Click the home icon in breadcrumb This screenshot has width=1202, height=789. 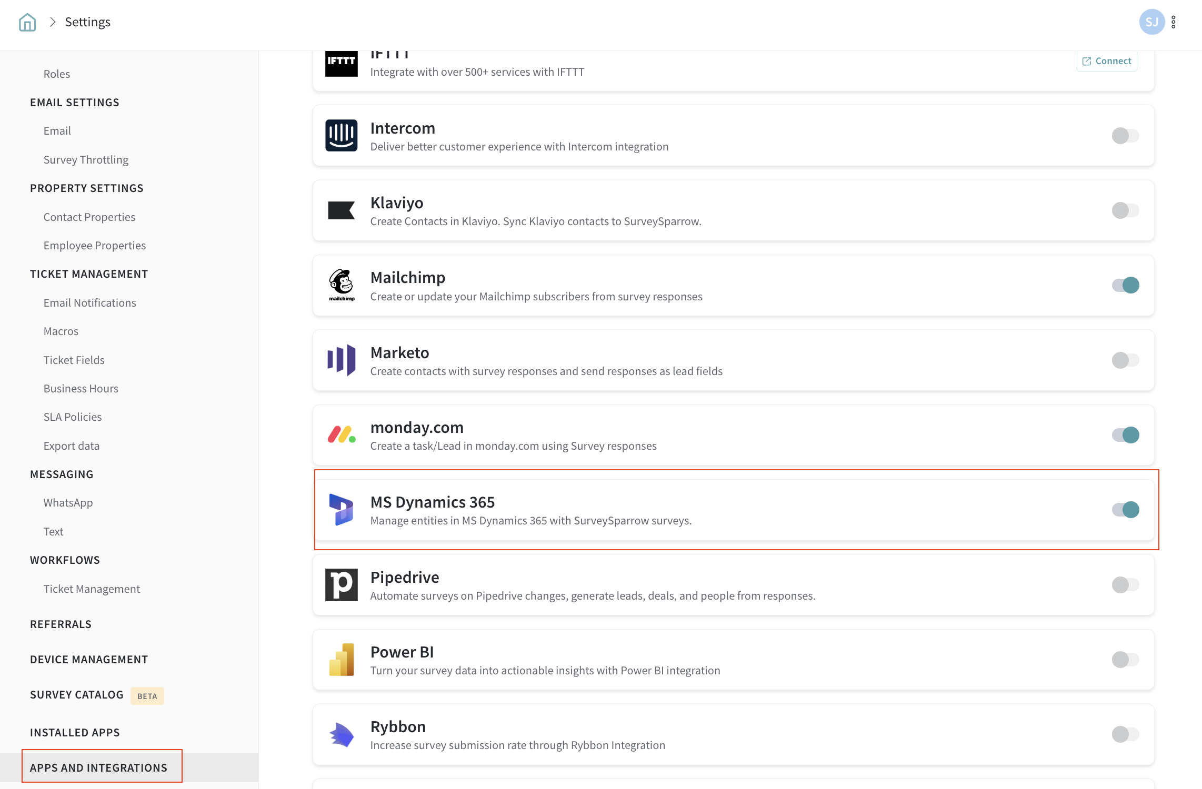pos(27,22)
